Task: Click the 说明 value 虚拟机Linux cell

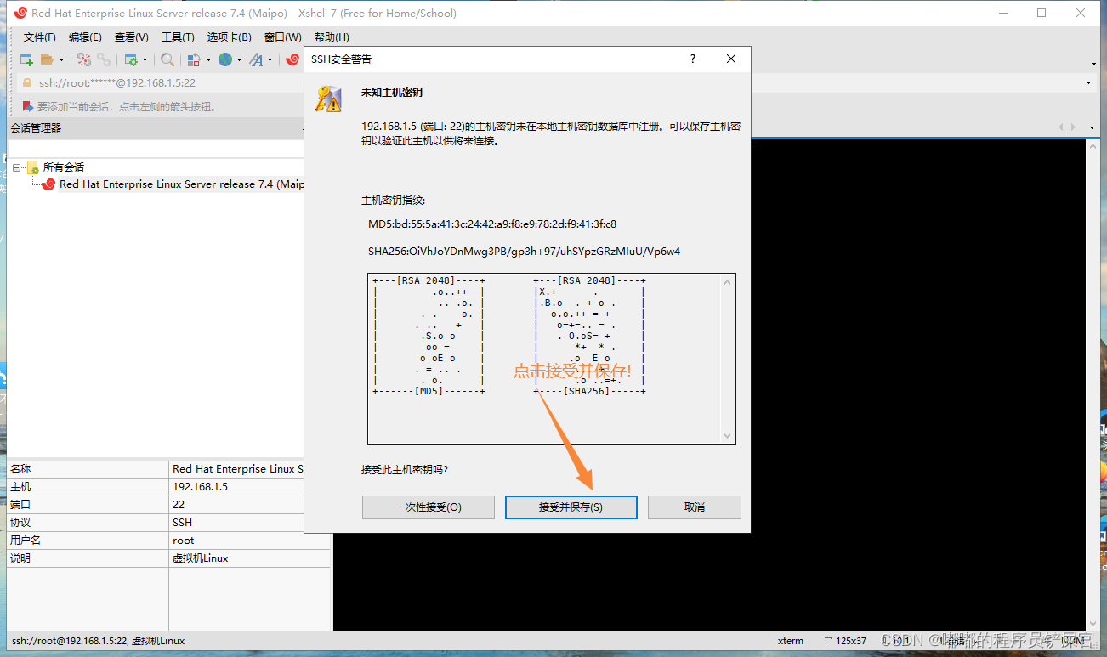Action: coord(250,558)
